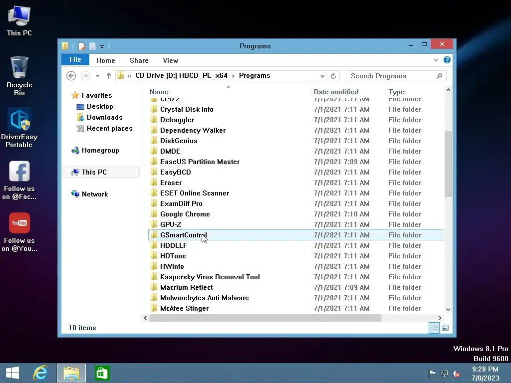The width and height of the screenshot is (511, 383).
Task: Click vertical scrollbar down arrow
Action: pyautogui.click(x=448, y=310)
